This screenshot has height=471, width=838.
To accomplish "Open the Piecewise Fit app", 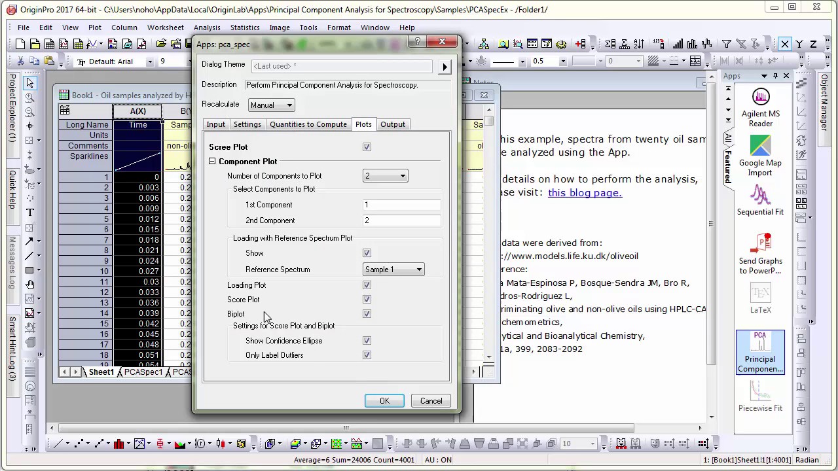I will (760, 397).
